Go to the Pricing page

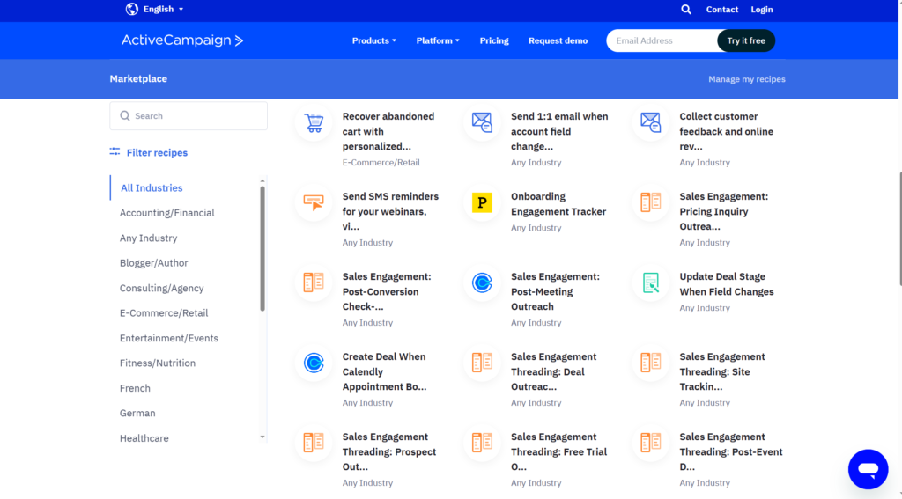(x=494, y=40)
